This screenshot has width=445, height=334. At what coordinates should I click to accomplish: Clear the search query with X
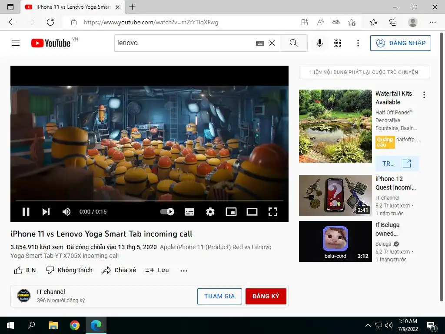pos(272,43)
